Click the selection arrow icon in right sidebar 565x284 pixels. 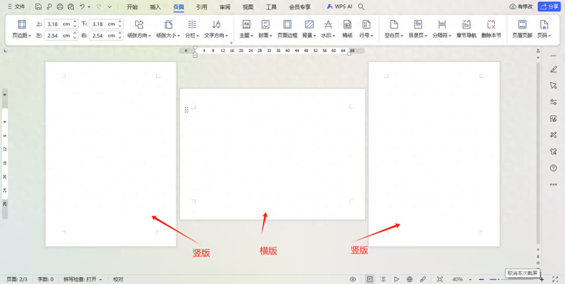(x=554, y=85)
